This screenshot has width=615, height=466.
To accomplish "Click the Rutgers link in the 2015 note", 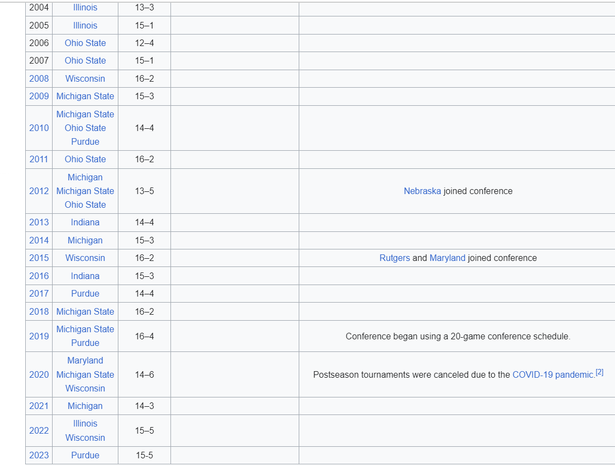I will tap(394, 258).
